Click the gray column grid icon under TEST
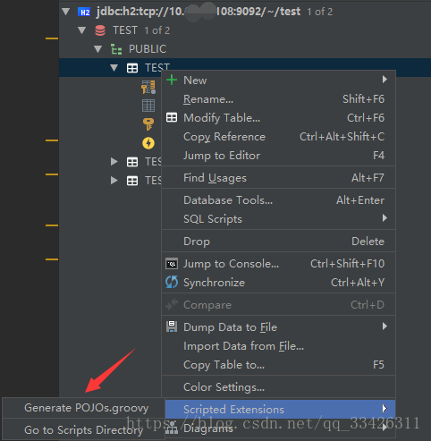 [x=148, y=106]
